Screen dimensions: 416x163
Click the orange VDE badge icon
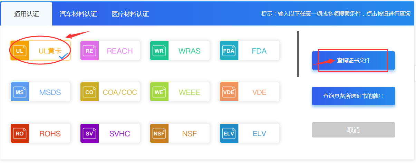229,92
